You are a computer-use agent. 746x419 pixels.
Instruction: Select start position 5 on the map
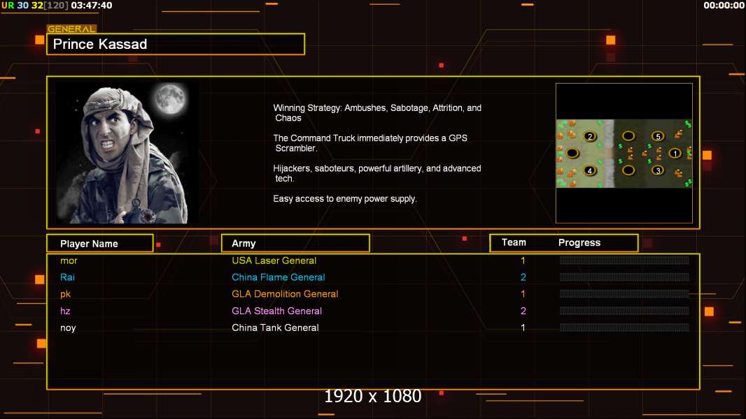658,137
